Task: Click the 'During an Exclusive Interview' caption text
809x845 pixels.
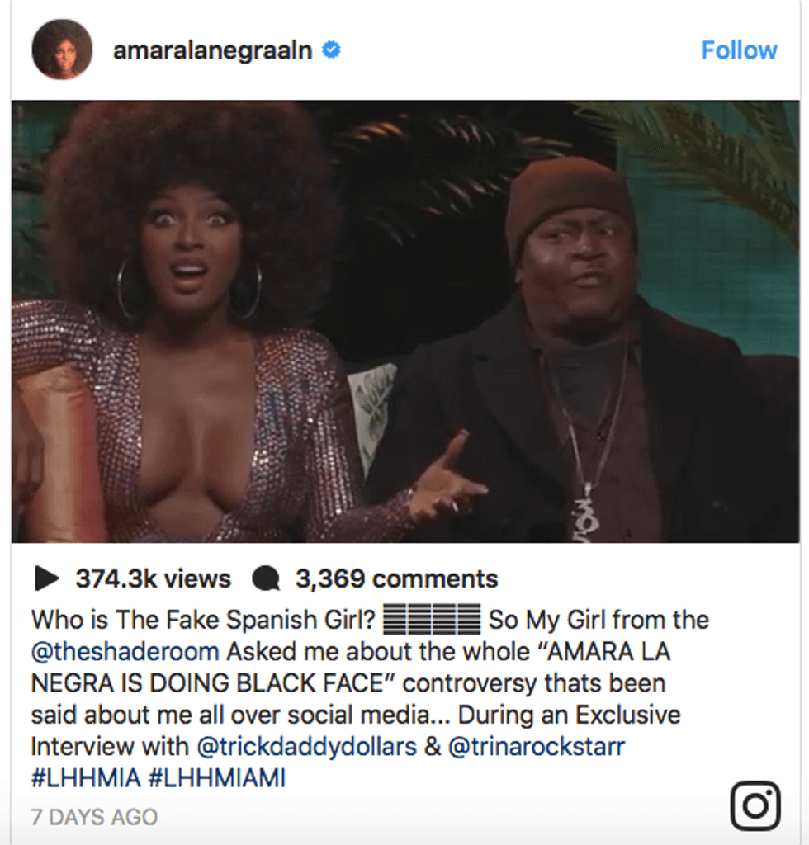Action: click(x=356, y=731)
